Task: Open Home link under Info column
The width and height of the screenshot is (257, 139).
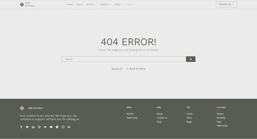Action: [190, 114]
